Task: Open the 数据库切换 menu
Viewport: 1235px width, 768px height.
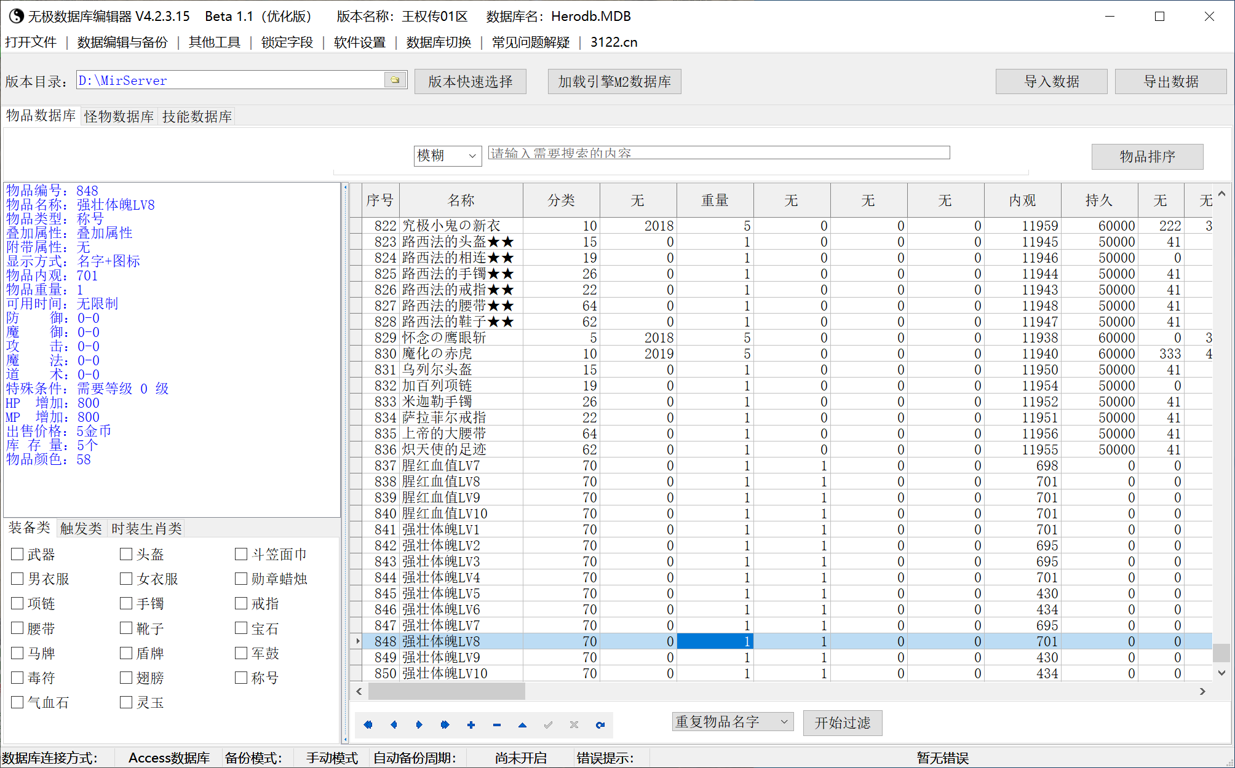Action: [x=439, y=42]
